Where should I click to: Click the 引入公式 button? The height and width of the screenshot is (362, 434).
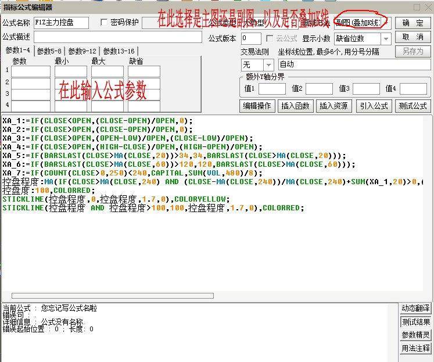[x=374, y=106]
